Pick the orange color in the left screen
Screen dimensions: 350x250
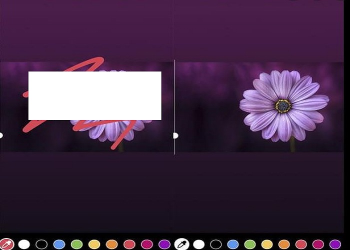click(112, 244)
